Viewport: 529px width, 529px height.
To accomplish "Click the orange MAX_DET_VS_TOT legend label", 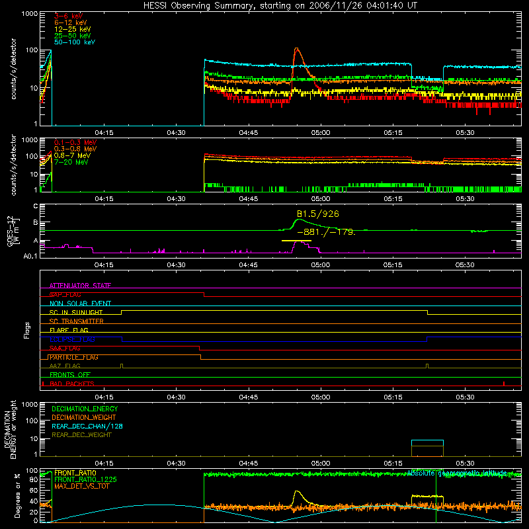I will (82, 486).
